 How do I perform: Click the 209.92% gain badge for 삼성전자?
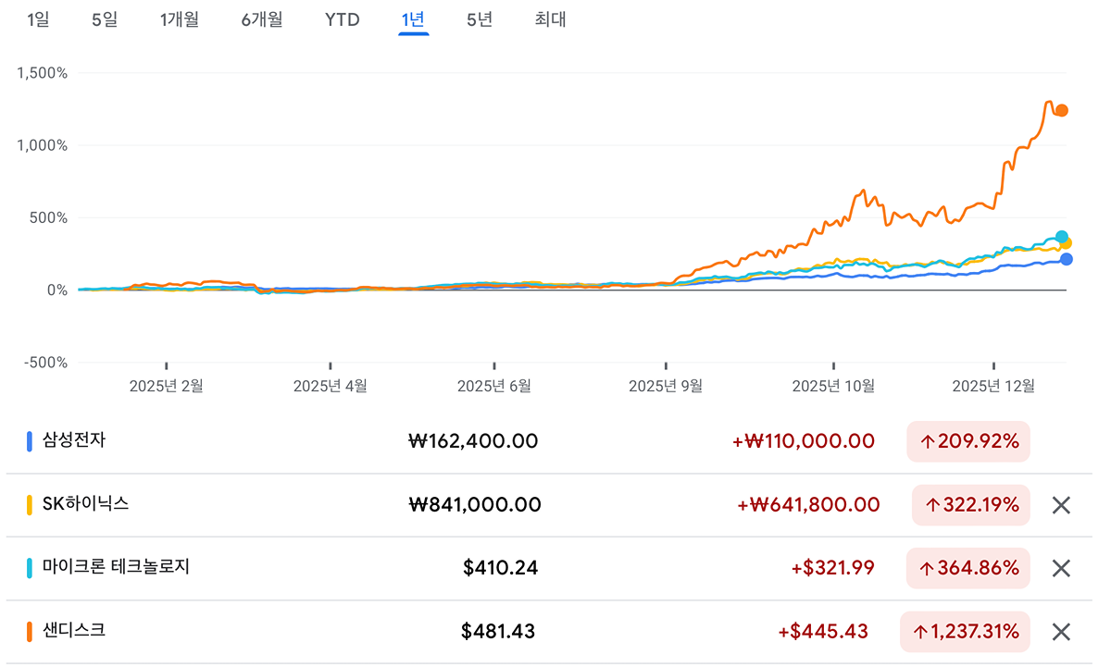click(x=968, y=441)
